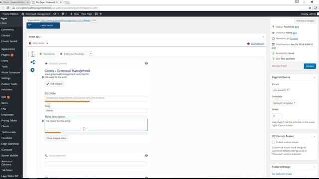Click the Go Premium star icon
Viewport: 319px width, 179px height.
(248, 44)
